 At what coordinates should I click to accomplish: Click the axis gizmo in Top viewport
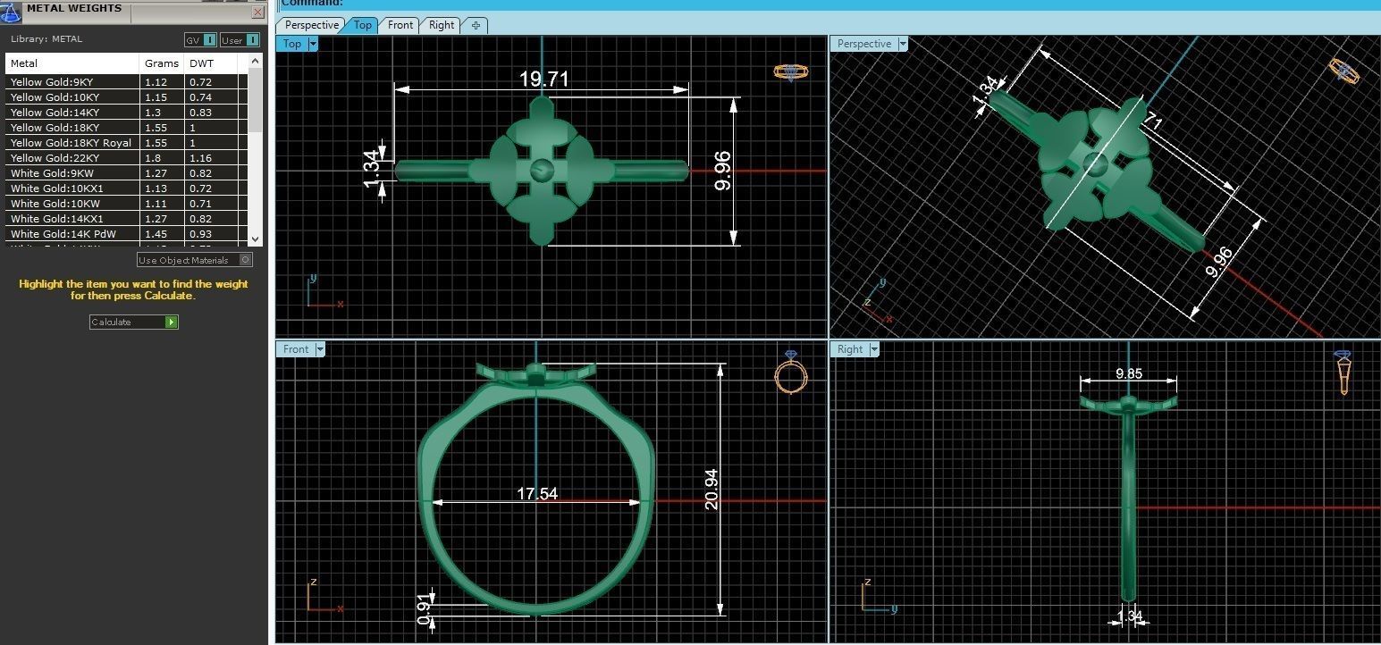pyautogui.click(x=324, y=292)
